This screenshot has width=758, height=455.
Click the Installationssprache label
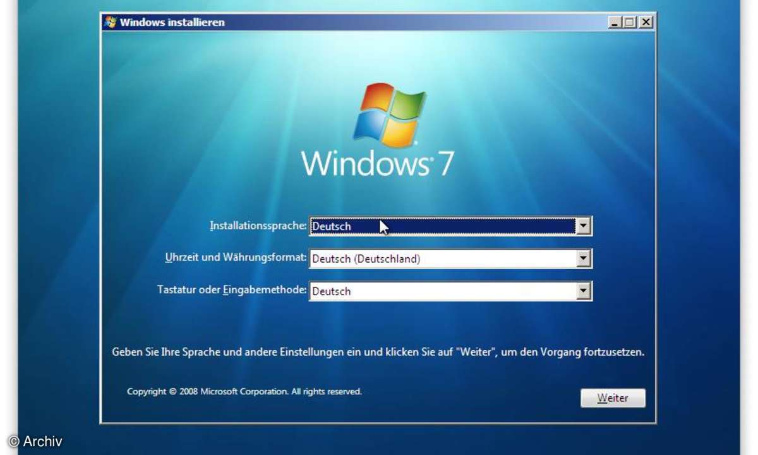258,226
